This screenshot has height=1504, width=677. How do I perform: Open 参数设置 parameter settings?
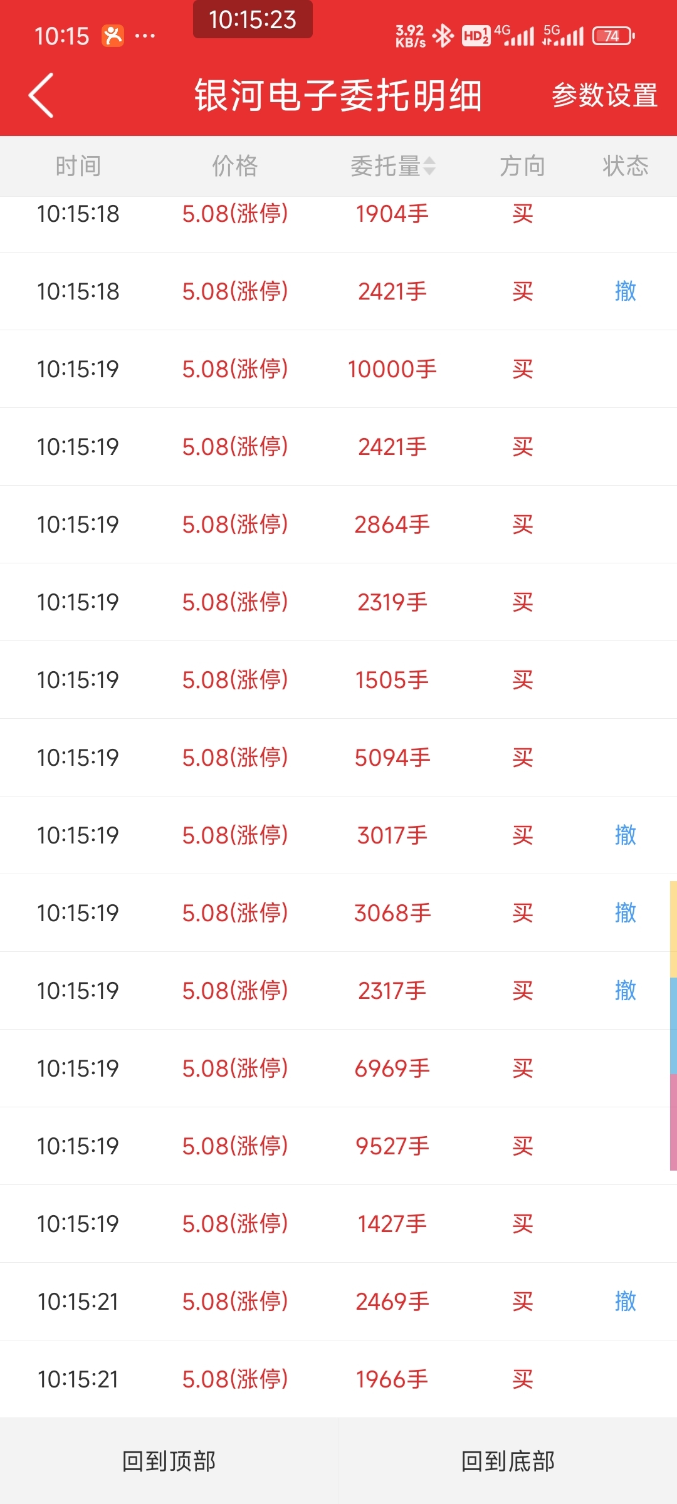click(x=604, y=95)
